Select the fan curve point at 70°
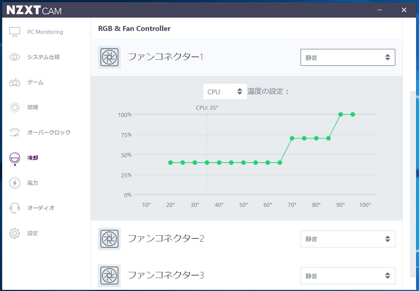This screenshot has width=419, height=291. pos(292,138)
